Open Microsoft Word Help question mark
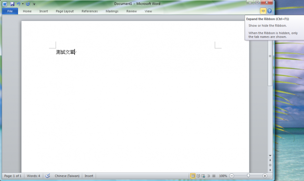Image resolution: width=304 pixels, height=181 pixels. tap(269, 11)
